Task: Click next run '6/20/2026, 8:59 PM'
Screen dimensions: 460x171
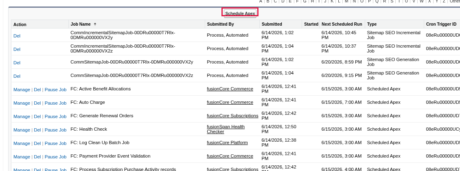Action: pyautogui.click(x=342, y=62)
